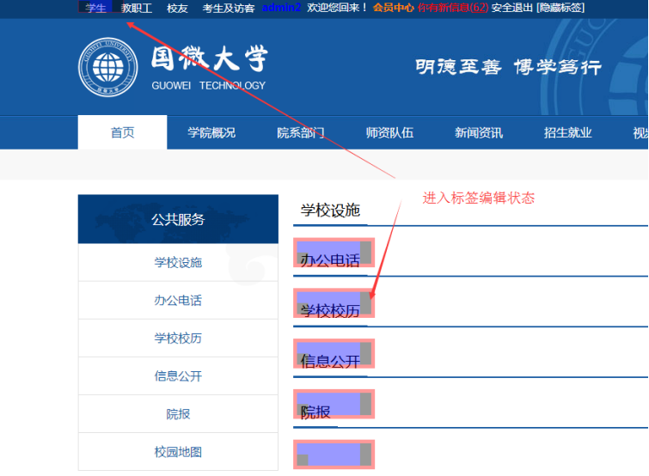The width and height of the screenshot is (649, 476).
Task: Log out using 安全退出
Action: 511,8
